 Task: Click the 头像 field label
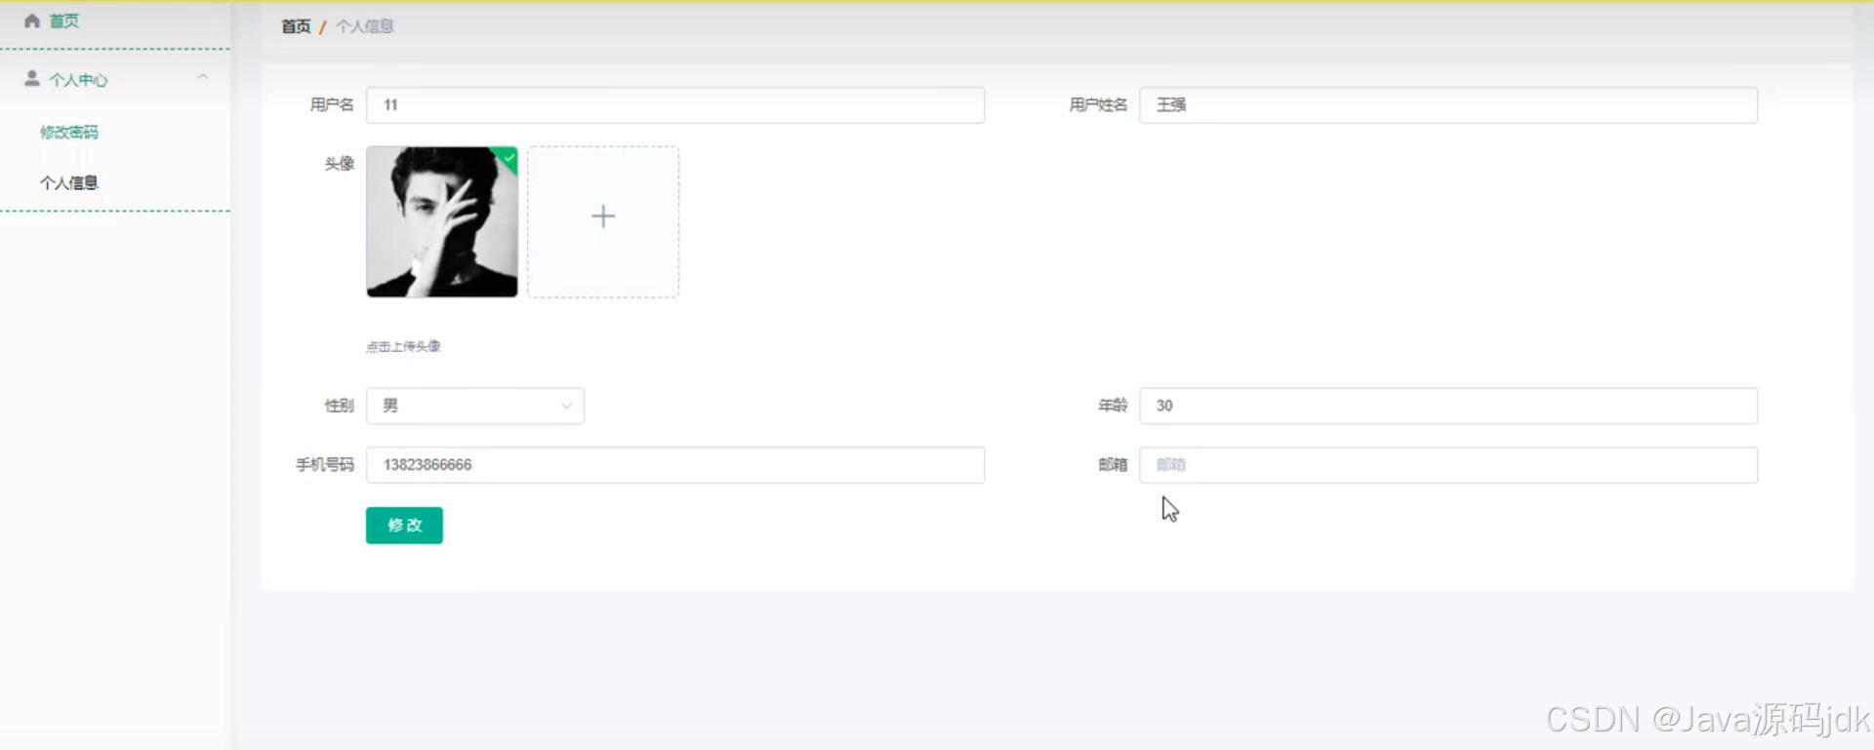(x=340, y=164)
